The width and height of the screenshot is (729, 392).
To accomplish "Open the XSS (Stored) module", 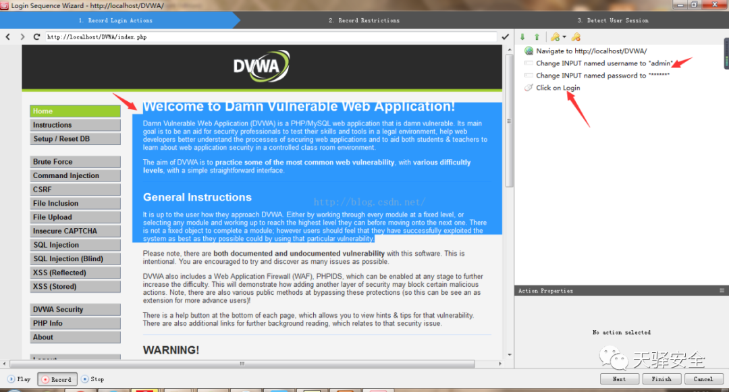I will pyautogui.click(x=76, y=287).
